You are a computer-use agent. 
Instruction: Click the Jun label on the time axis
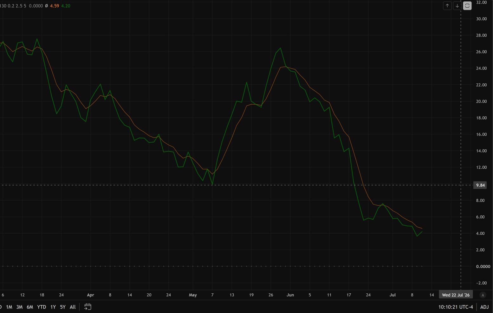click(290, 295)
